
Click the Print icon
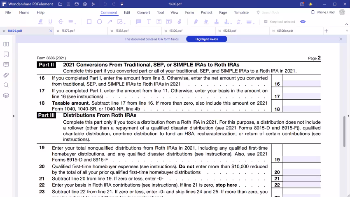pos(85,4)
